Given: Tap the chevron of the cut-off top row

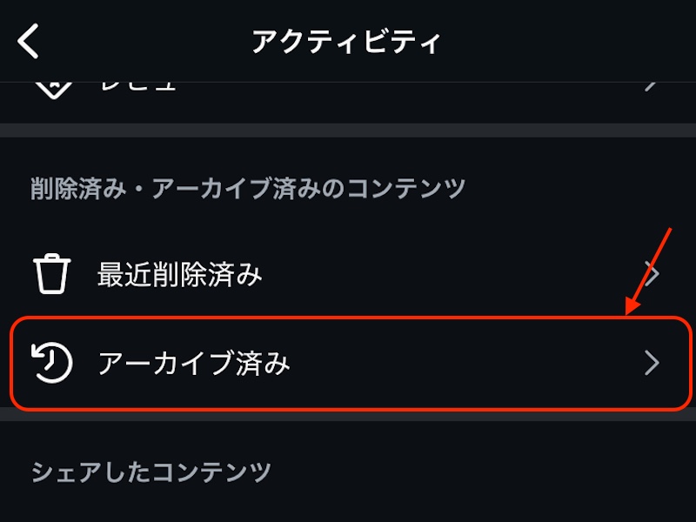Looking at the screenshot, I should pyautogui.click(x=652, y=86).
